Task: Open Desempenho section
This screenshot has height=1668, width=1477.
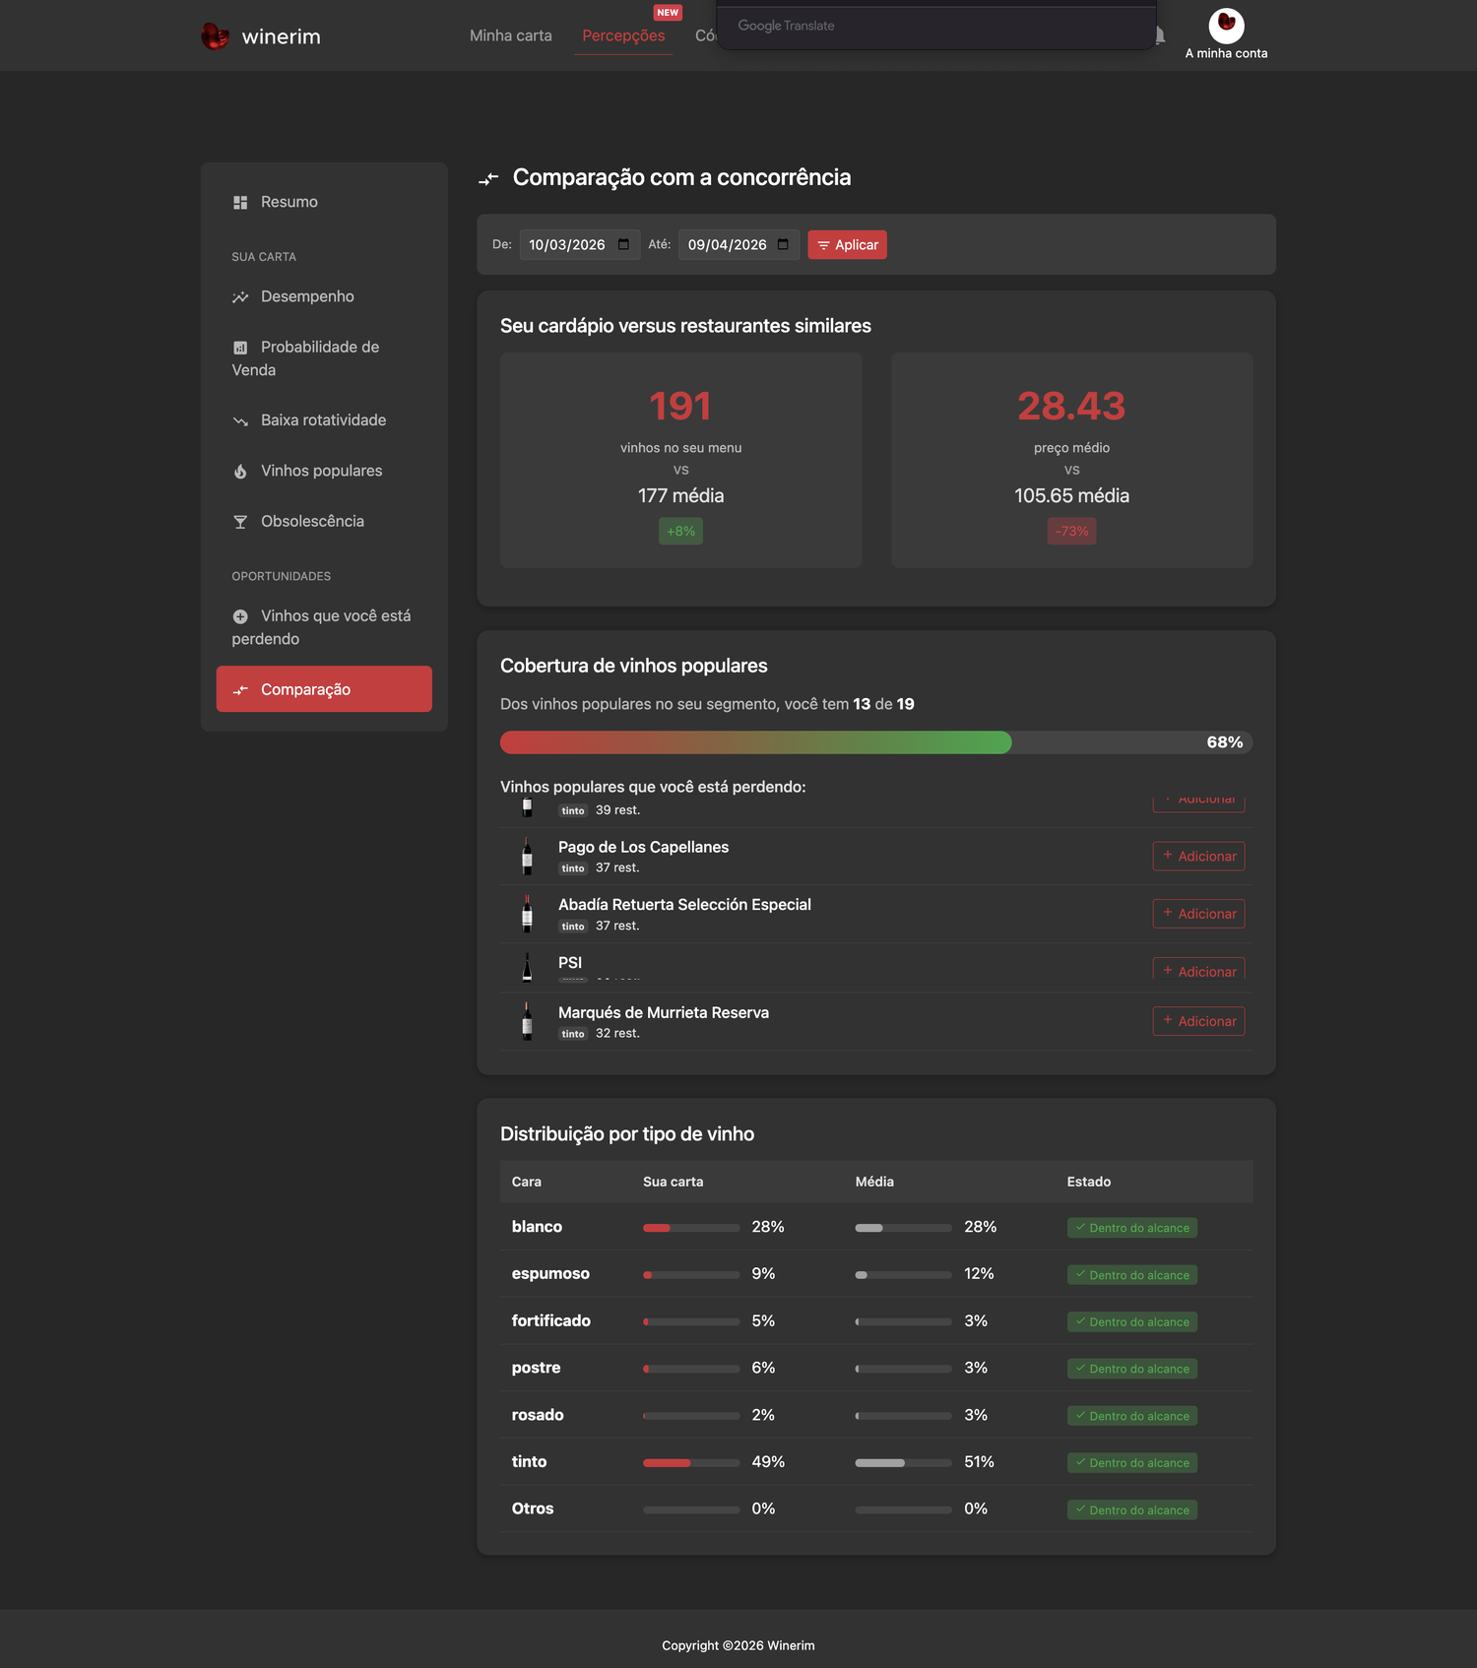Action: 324,296
